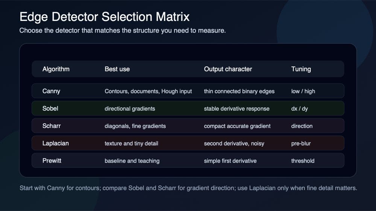Click the Edge Detector Selection Matrix title

105,17
